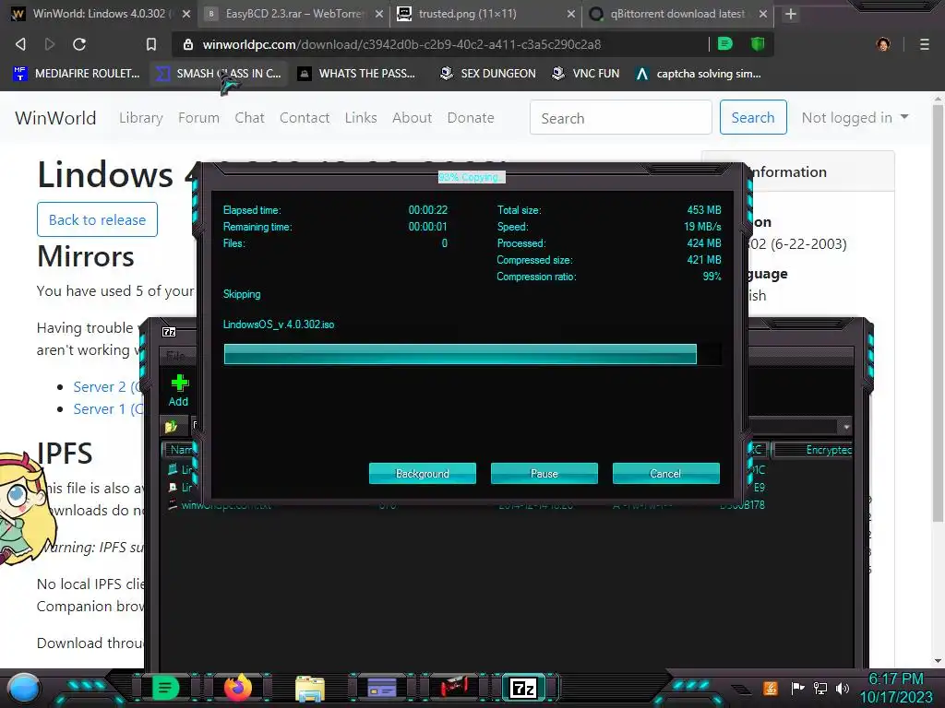Reload the WinWorld page

point(79,44)
